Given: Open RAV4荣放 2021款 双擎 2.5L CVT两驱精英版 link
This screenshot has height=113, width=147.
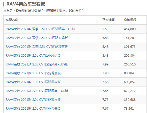Looking at the screenshot, I should click(37, 47).
